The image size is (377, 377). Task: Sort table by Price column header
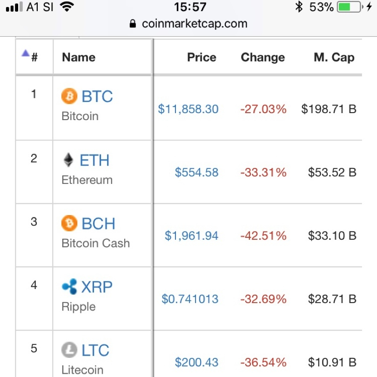[202, 57]
